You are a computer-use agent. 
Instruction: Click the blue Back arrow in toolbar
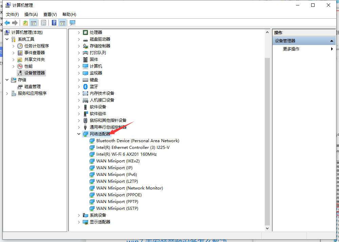click(7, 23)
